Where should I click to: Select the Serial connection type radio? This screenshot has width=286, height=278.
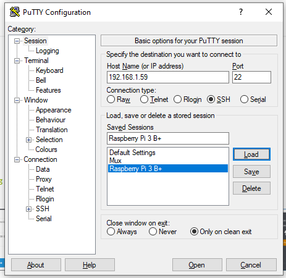coord(244,99)
